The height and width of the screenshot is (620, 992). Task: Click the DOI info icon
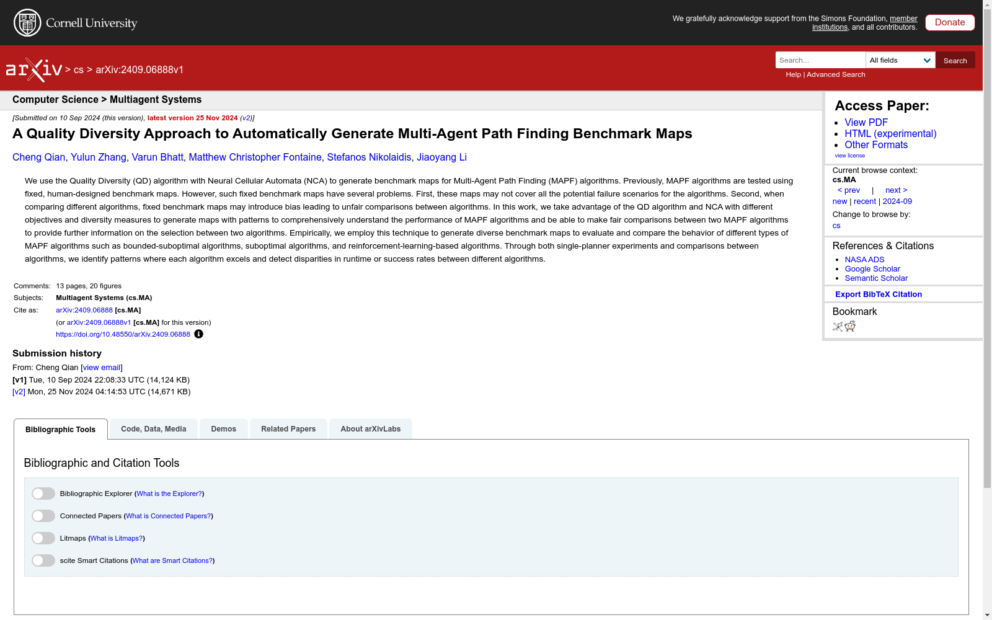[198, 334]
